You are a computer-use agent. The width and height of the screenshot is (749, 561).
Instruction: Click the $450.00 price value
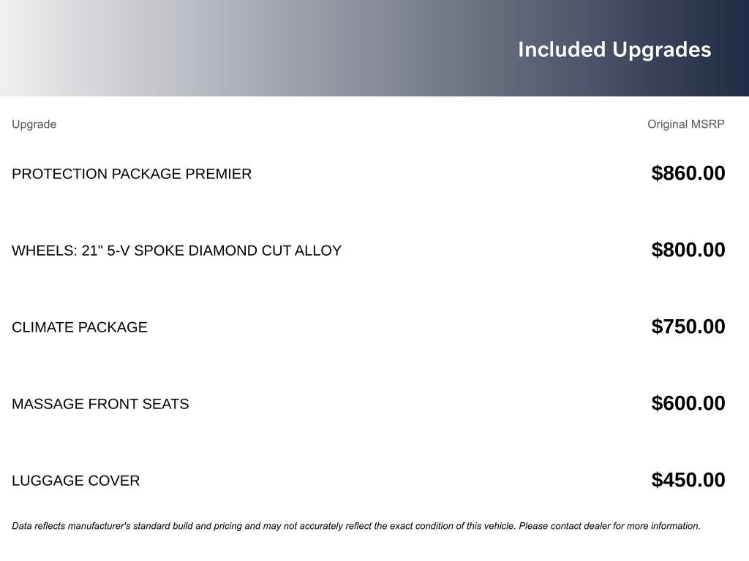point(688,480)
